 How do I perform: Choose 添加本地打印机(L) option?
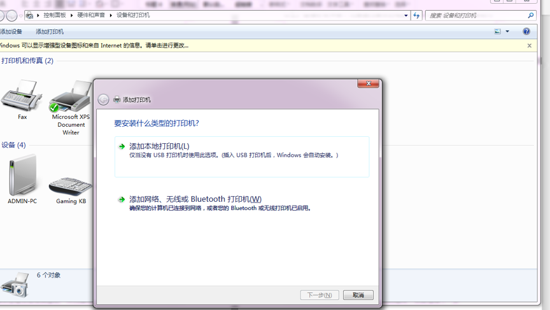click(159, 146)
